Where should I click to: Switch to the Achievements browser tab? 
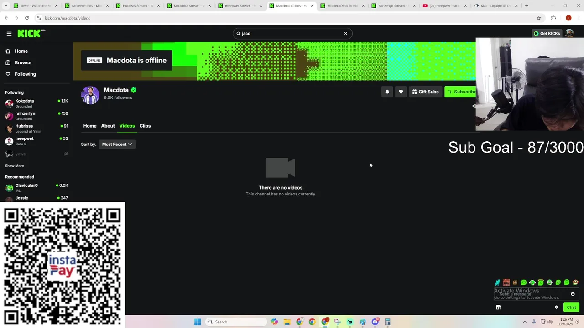(x=86, y=6)
